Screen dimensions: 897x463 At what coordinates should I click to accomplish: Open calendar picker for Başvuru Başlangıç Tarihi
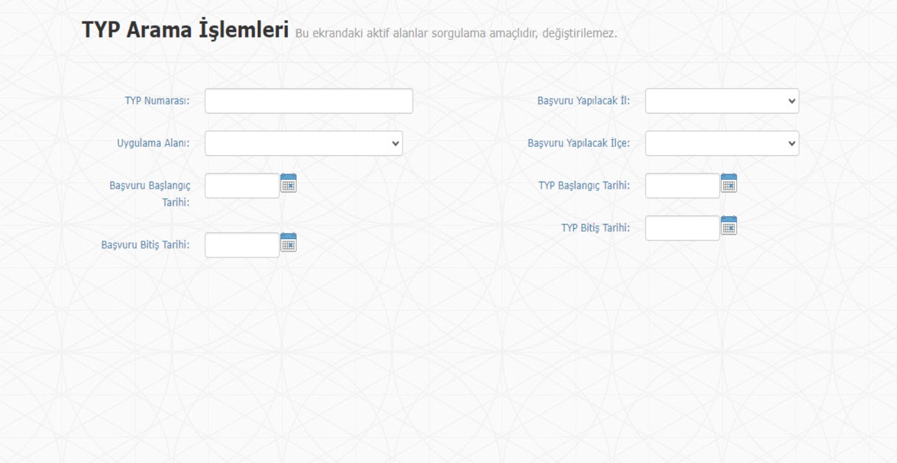click(x=288, y=183)
